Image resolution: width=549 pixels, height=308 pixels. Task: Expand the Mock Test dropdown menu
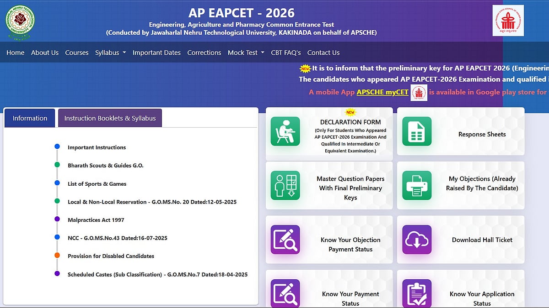click(246, 52)
